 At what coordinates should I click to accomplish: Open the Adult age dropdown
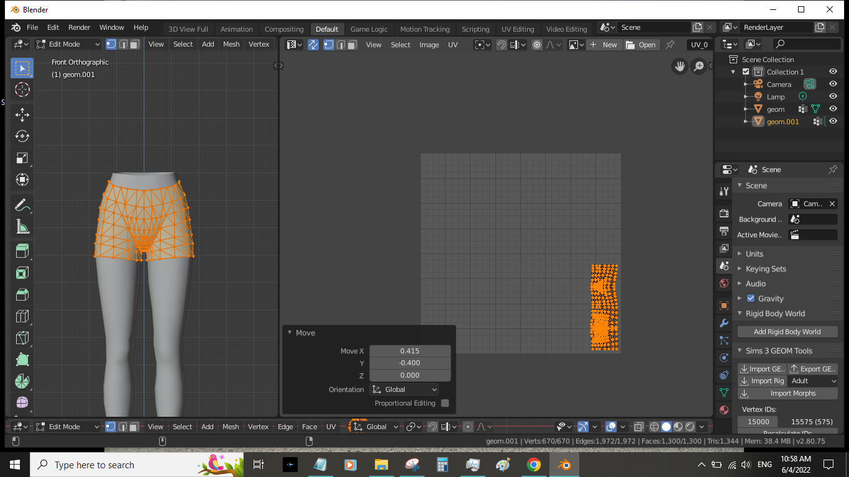(x=812, y=381)
